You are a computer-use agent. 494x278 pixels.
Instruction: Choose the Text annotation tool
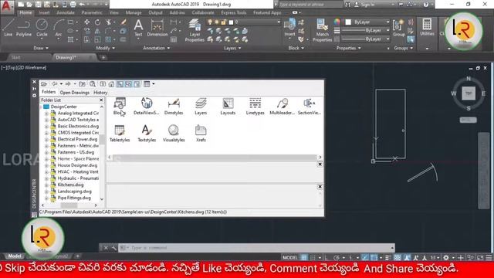(138, 28)
